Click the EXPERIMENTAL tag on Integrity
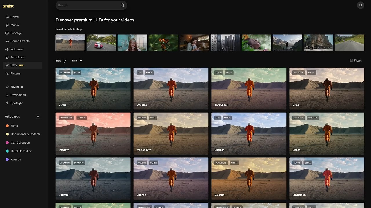 click(x=66, y=118)
